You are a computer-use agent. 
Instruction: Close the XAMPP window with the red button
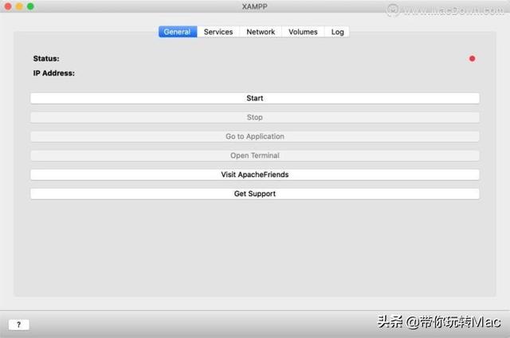[x=8, y=6]
